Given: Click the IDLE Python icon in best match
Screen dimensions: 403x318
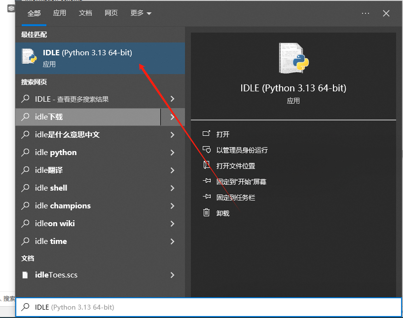Looking at the screenshot, I should pyautogui.click(x=29, y=56).
